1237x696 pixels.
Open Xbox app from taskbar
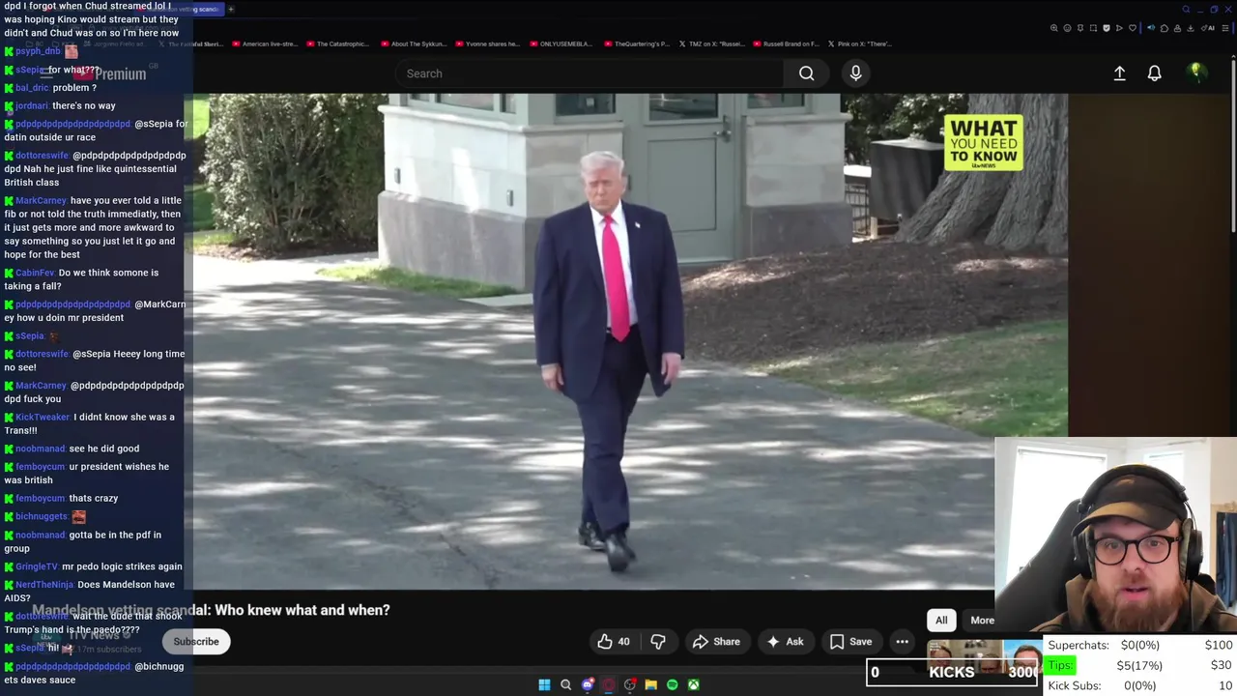693,684
